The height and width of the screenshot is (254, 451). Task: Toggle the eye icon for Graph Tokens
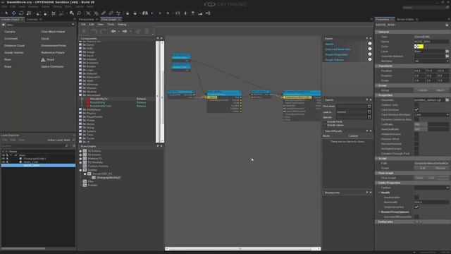point(370,59)
